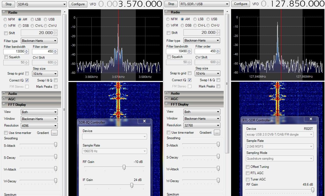
Task: Close the SDR-IQ Controller dialog
Action: pos(144,121)
